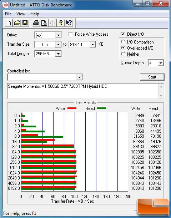
Task: Click the read value 103443
Action: pos(155,183)
